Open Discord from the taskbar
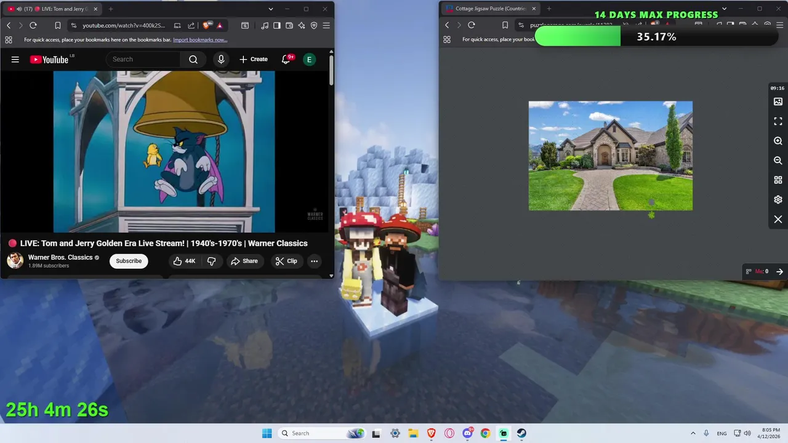The image size is (788, 443). tap(467, 433)
